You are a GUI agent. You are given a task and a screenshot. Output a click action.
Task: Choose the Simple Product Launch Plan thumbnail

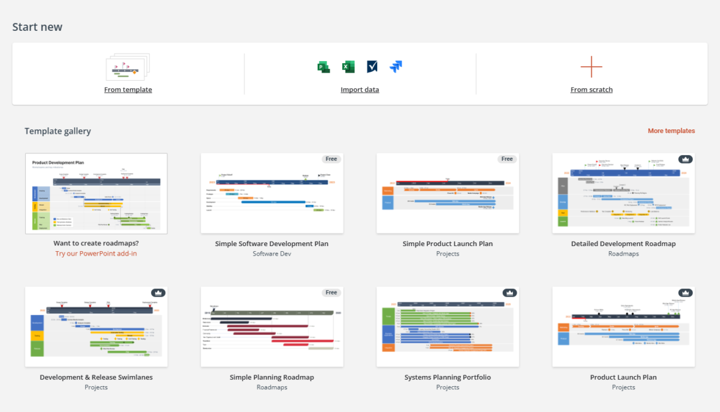(x=447, y=193)
